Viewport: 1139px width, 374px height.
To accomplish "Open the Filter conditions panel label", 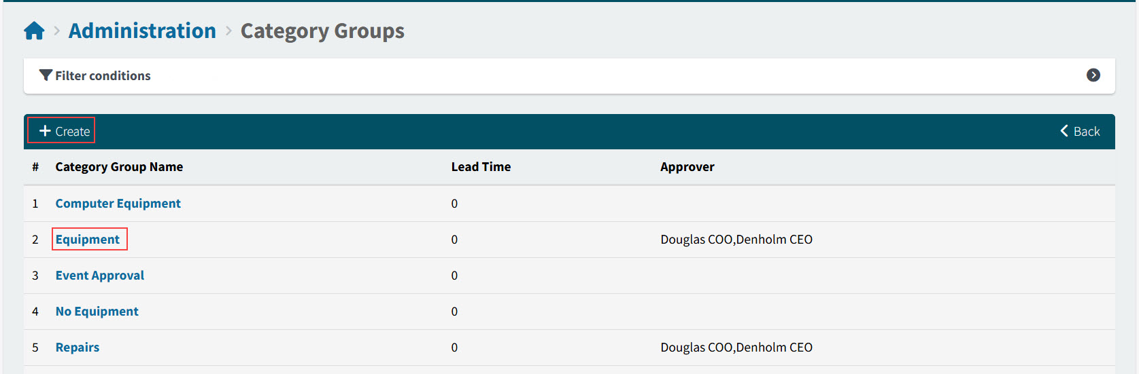I will [103, 76].
